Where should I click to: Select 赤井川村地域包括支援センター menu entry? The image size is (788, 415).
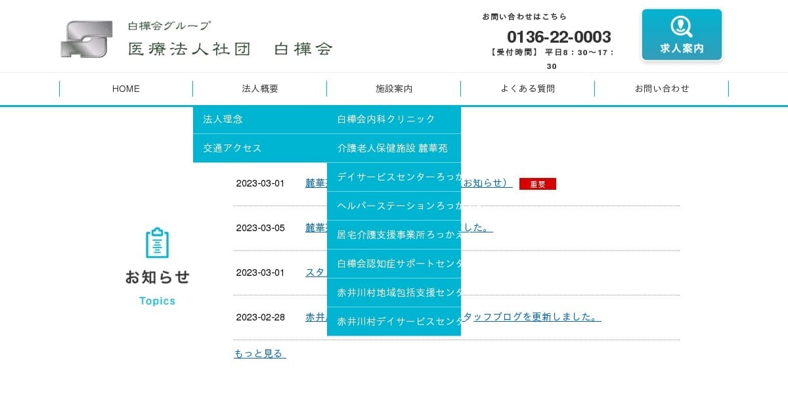click(394, 293)
